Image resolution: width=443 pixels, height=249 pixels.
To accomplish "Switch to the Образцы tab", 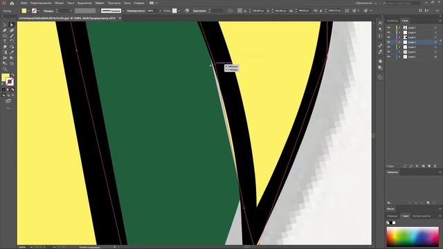I will pyautogui.click(x=392, y=216).
